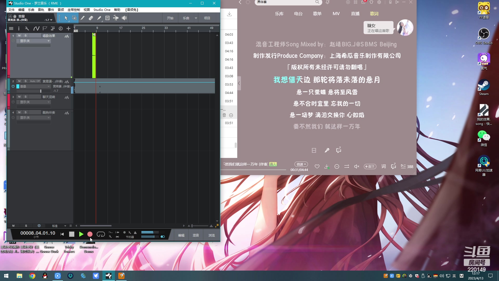Choose the Eraser tool
Screen dimensions: 499x281
pyautogui.click(x=91, y=18)
